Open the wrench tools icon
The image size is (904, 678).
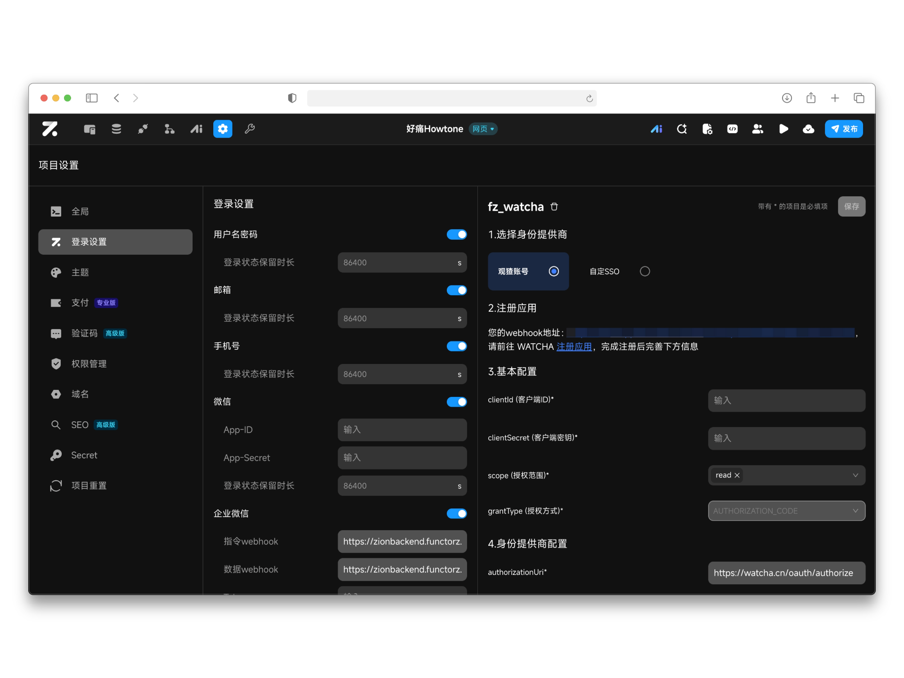pos(250,129)
